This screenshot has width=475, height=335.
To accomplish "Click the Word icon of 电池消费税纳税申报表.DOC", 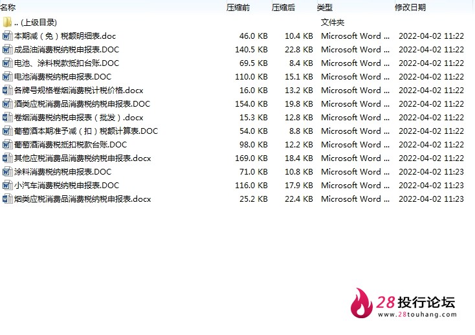I will 7,77.
